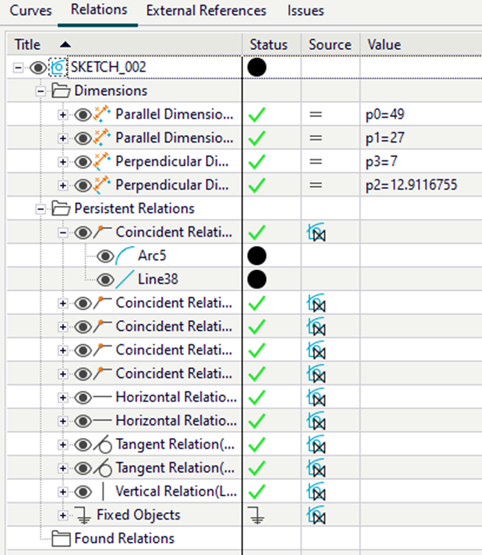Switch to the Curves tab
This screenshot has width=482, height=555.
coord(31,11)
